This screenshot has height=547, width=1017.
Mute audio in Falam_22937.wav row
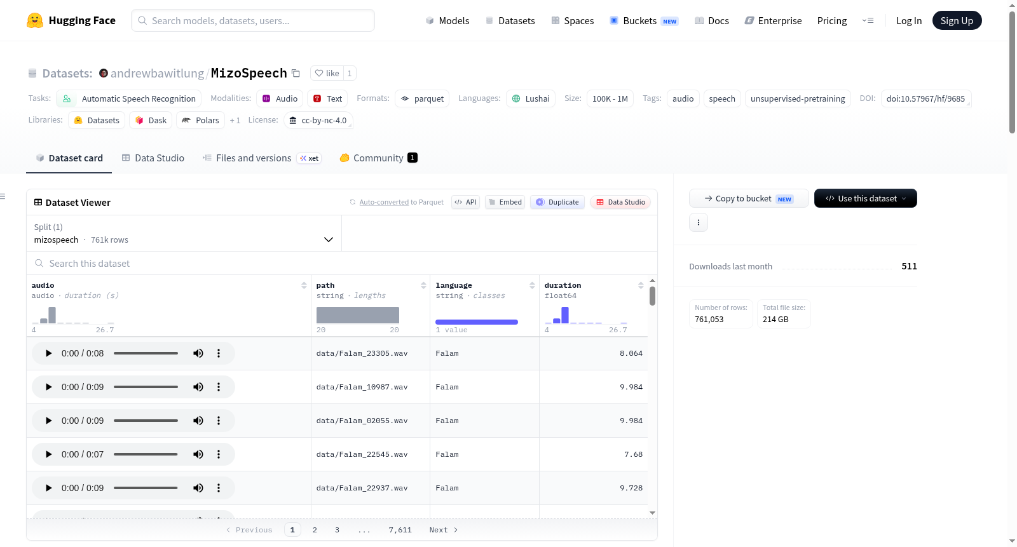pyautogui.click(x=198, y=488)
